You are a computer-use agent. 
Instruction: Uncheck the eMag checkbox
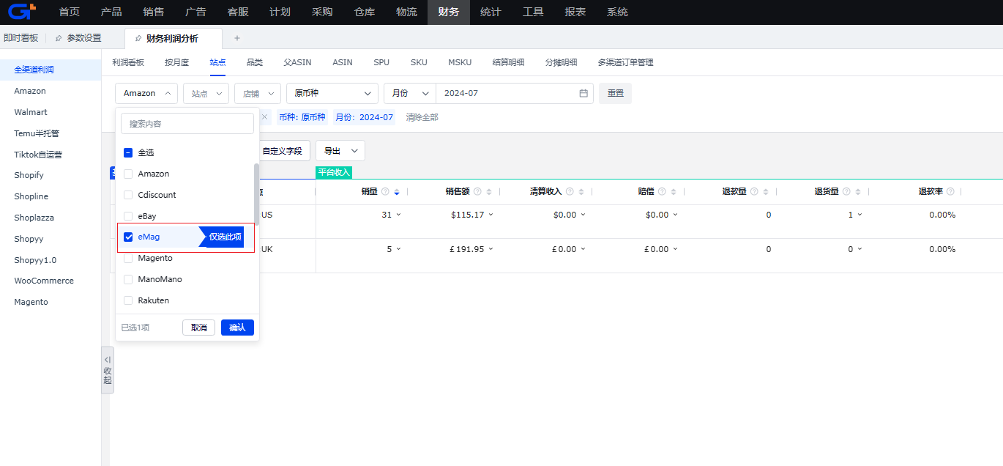128,237
